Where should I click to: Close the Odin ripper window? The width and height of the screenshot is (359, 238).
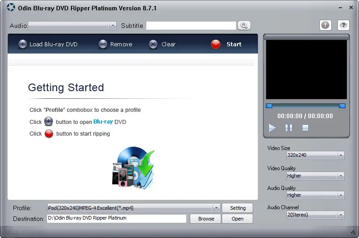tap(351, 8)
